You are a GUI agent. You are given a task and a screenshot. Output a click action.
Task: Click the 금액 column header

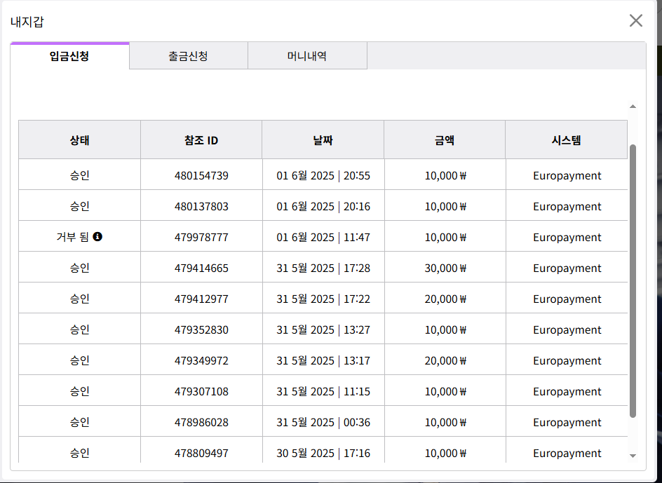[x=445, y=140]
